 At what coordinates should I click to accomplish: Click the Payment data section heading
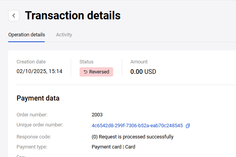coord(38,98)
